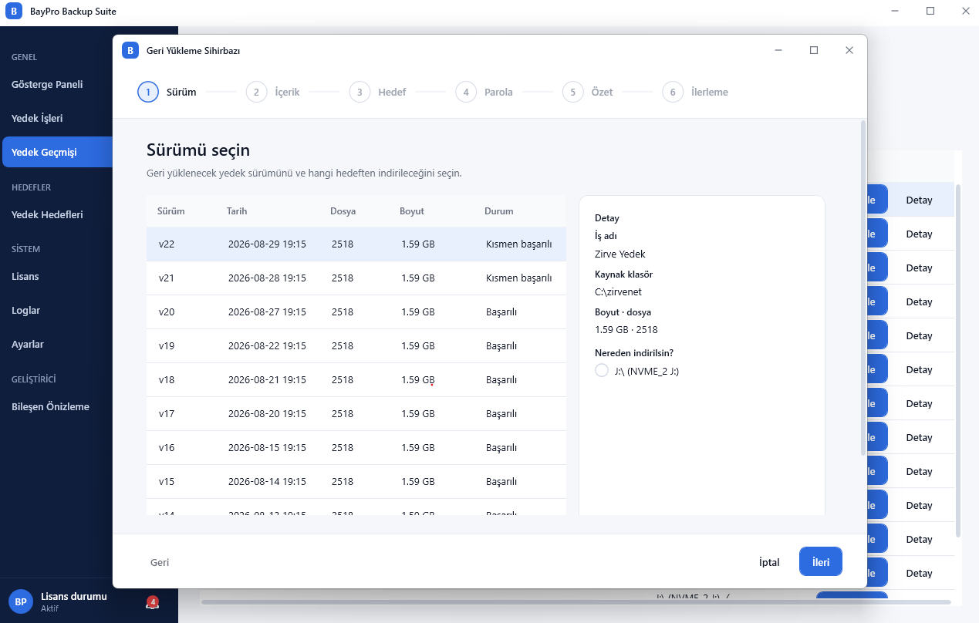Image resolution: width=979 pixels, height=623 pixels.
Task: Click wizard step 3 Hedef
Action: coord(377,93)
